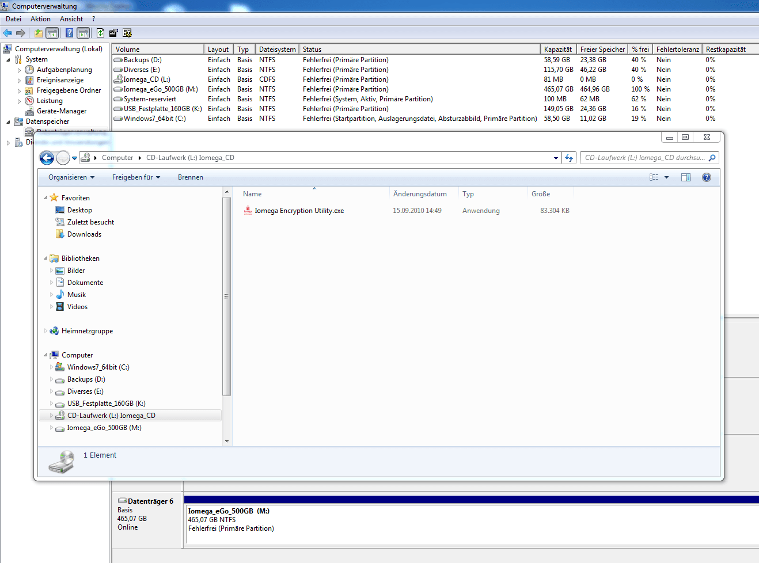The width and height of the screenshot is (759, 563).
Task: Click the refresh toolbar icon
Action: pyautogui.click(x=101, y=33)
